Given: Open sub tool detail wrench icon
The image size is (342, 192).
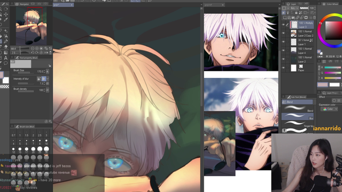Looking at the screenshot, I should click(x=50, y=121).
